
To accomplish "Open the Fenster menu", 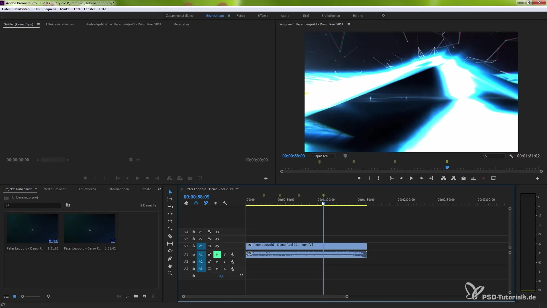I will 89,9.
